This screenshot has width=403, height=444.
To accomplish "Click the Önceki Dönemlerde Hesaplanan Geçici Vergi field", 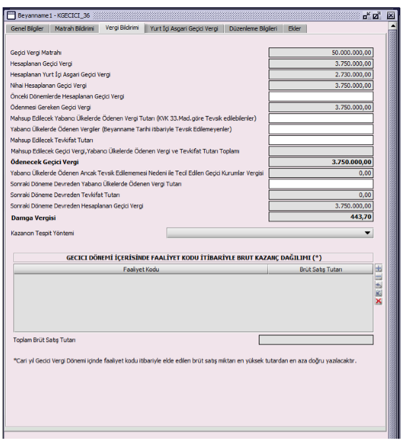I will coord(321,97).
